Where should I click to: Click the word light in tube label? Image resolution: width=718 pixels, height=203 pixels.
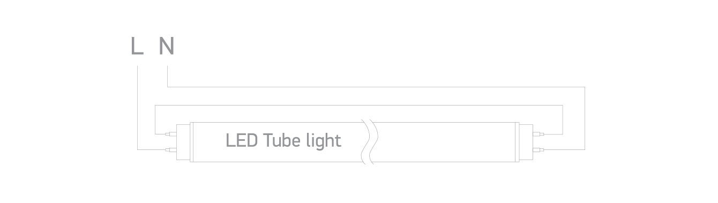[325, 141]
